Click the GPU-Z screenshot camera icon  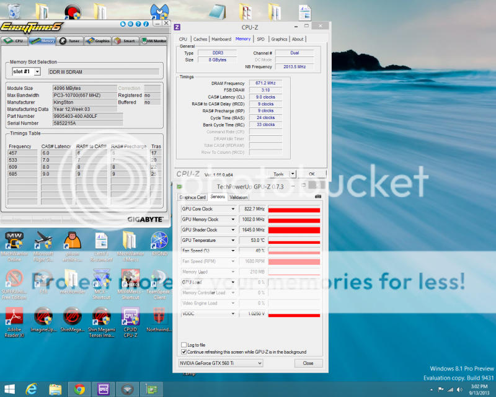[x=318, y=197]
